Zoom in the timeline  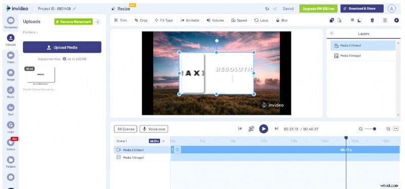tap(388, 129)
